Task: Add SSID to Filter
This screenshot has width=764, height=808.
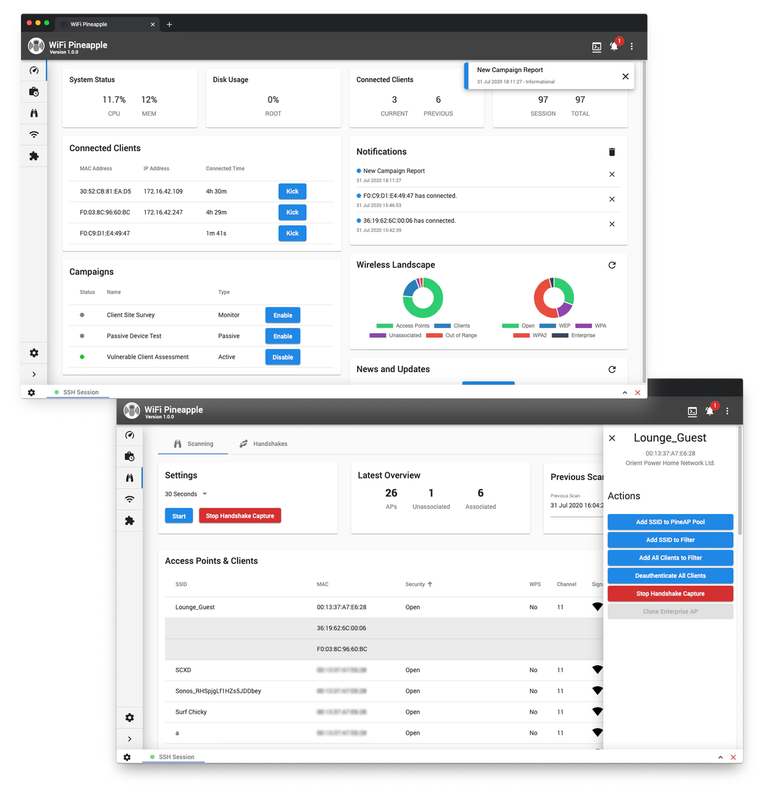Action: pos(670,540)
